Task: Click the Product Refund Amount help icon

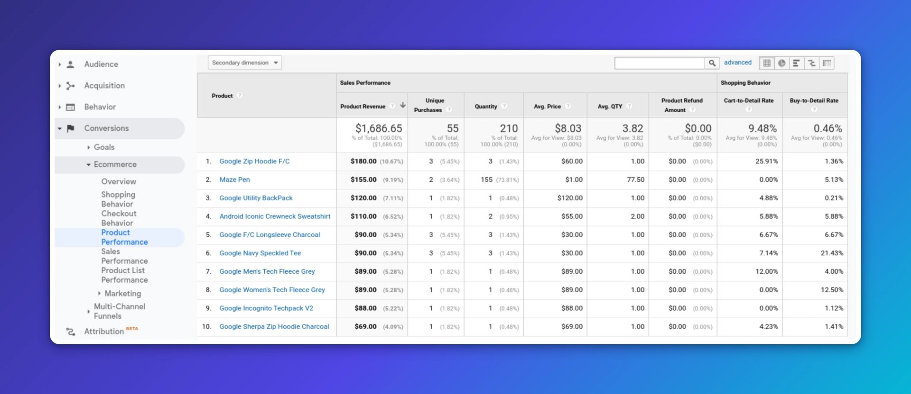Action: click(x=692, y=110)
